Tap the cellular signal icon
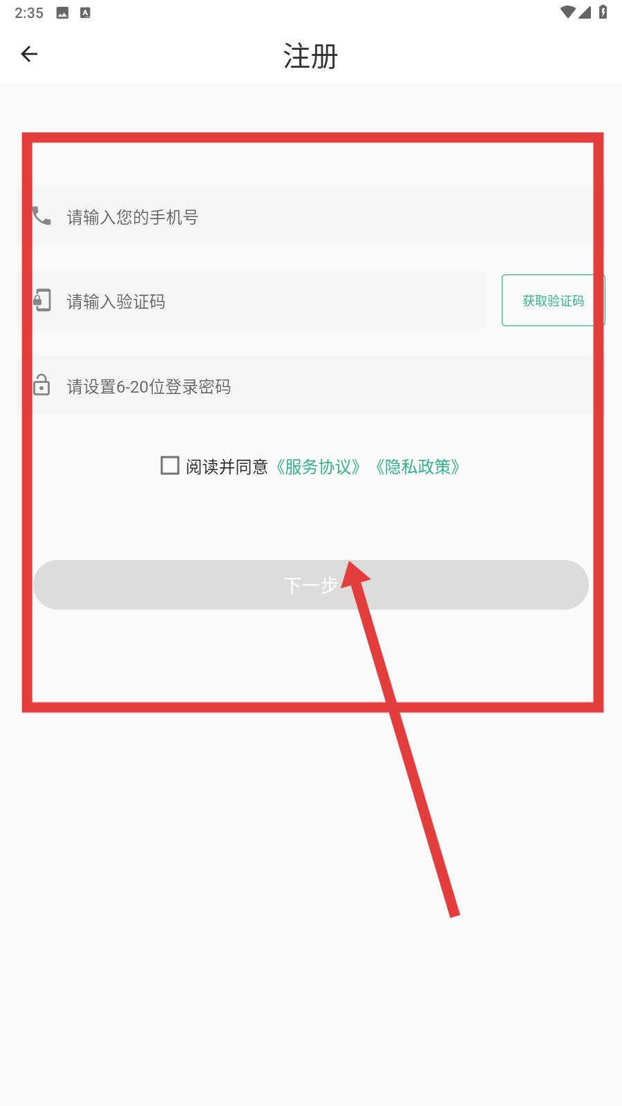Screen dimensions: 622x1106 (x=585, y=12)
